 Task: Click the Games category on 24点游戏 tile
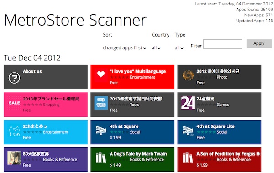click(x=223, y=105)
